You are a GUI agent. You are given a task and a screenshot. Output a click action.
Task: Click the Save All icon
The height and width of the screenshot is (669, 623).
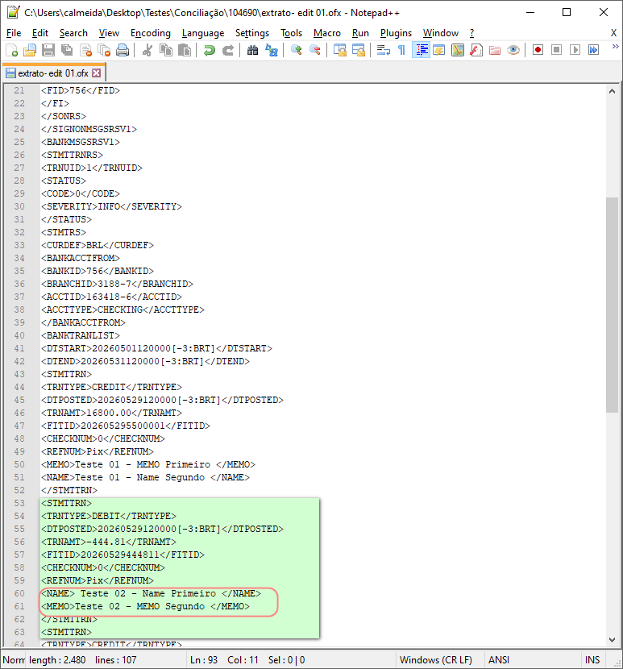[x=67, y=50]
